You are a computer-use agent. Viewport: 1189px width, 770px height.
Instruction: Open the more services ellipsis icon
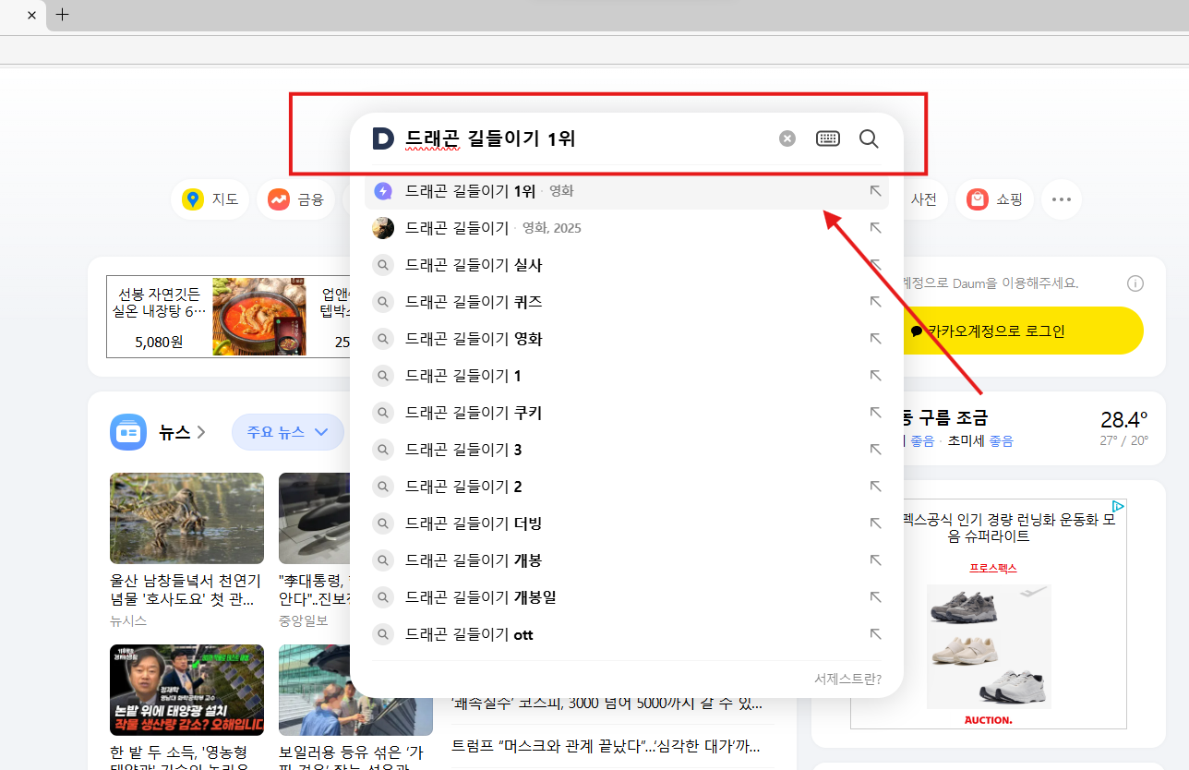[x=1061, y=199]
